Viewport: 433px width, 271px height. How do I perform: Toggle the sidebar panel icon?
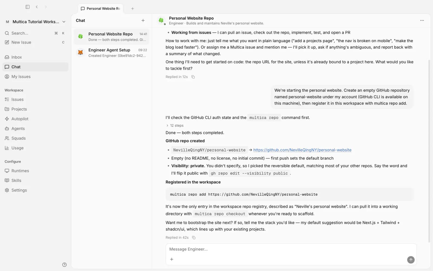coord(27,7)
